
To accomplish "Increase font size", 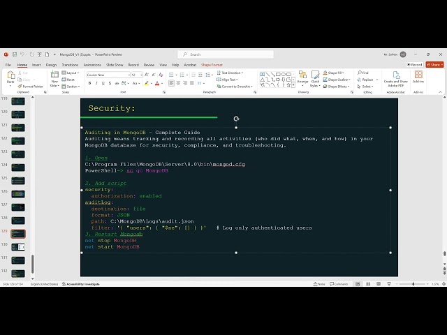I will (147, 75).
